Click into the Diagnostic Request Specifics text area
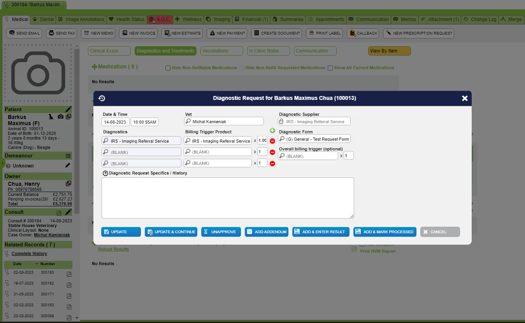 228,198
